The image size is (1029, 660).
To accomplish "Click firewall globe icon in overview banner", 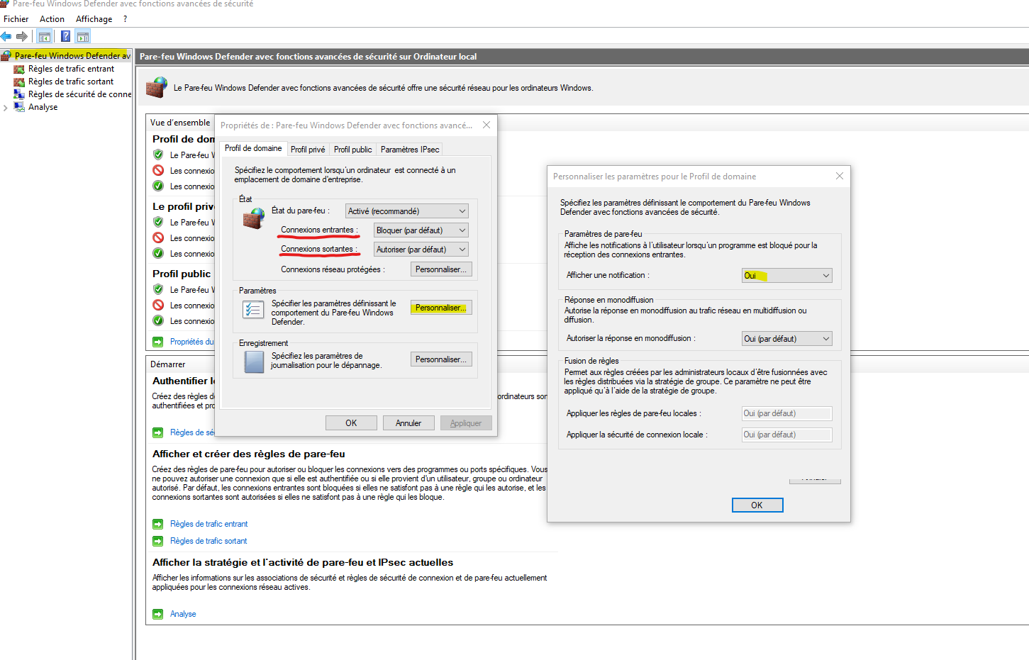I will click(x=157, y=87).
